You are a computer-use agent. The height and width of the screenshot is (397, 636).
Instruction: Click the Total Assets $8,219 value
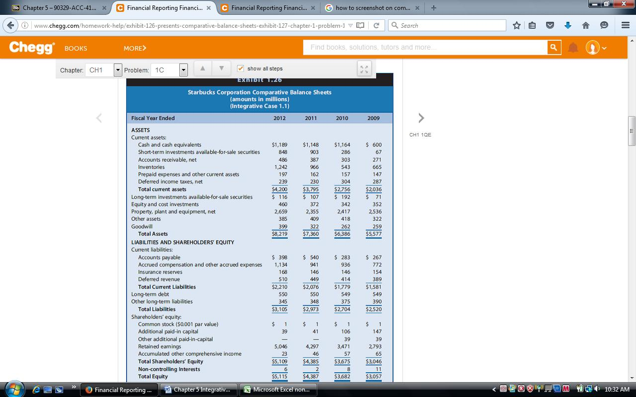tap(280, 234)
